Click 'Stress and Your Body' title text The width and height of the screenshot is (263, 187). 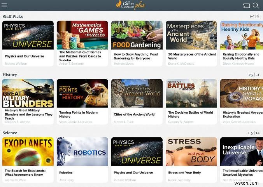[x=184, y=173]
